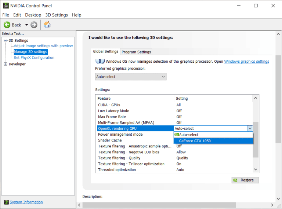This screenshot has width=282, height=209.
Task: Select Adjust image settings with preview
Action: (x=43, y=46)
